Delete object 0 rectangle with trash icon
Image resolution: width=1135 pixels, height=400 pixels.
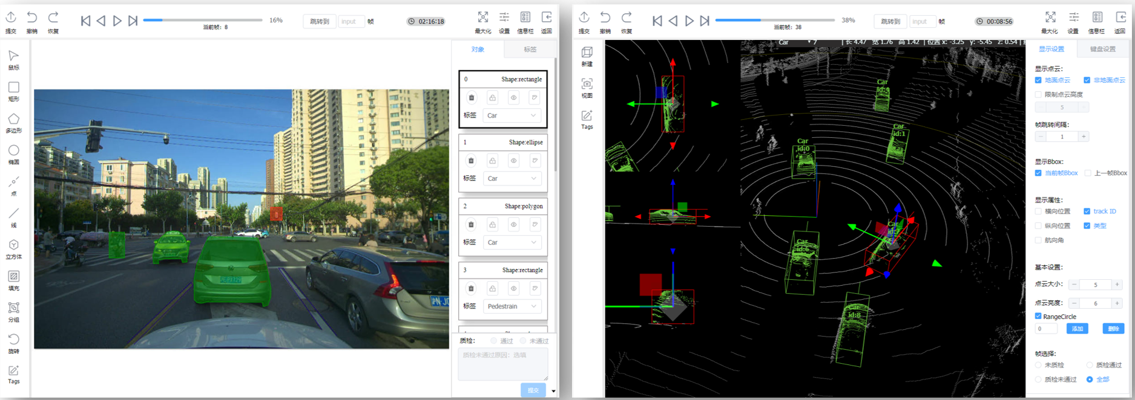(472, 98)
